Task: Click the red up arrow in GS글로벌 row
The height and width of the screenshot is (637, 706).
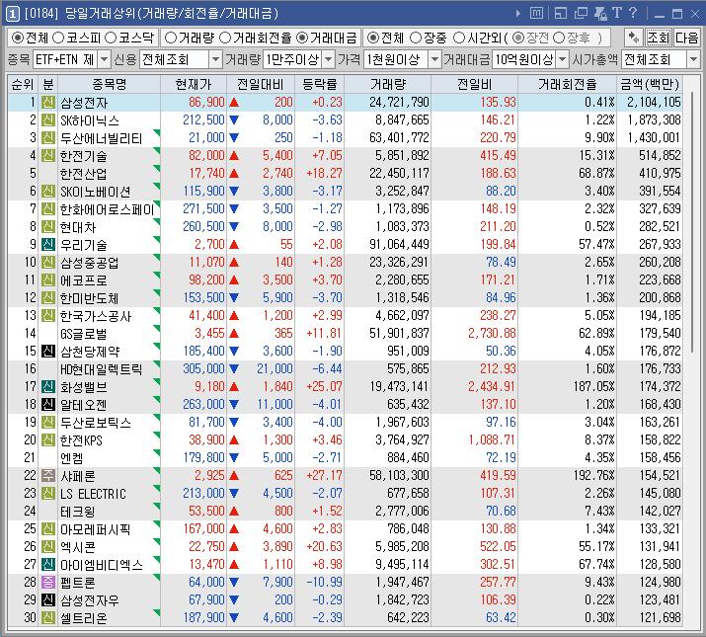Action: tap(234, 334)
